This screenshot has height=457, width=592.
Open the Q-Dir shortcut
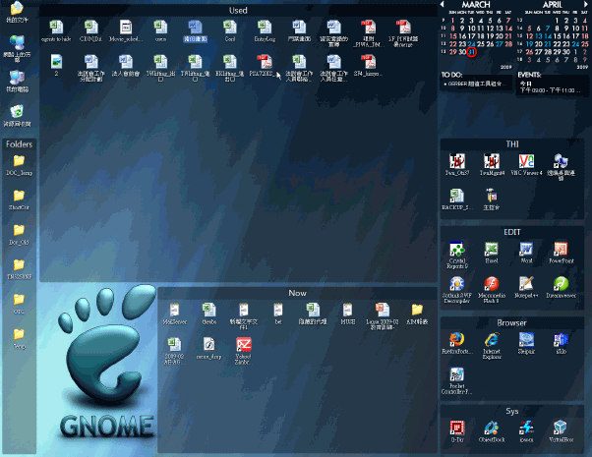[457, 431]
